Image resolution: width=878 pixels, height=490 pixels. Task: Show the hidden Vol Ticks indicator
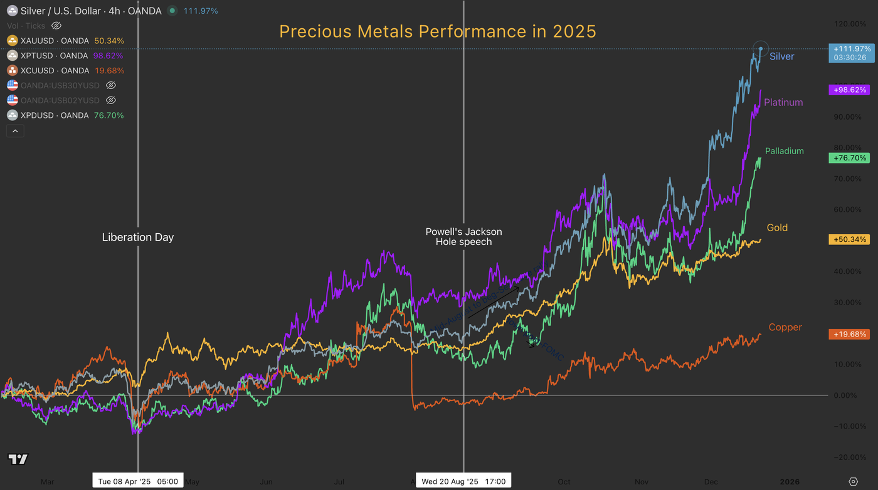[x=56, y=26]
